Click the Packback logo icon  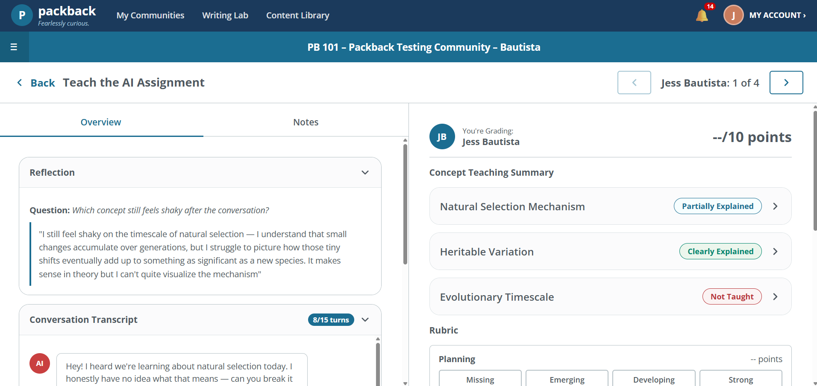coord(22,15)
